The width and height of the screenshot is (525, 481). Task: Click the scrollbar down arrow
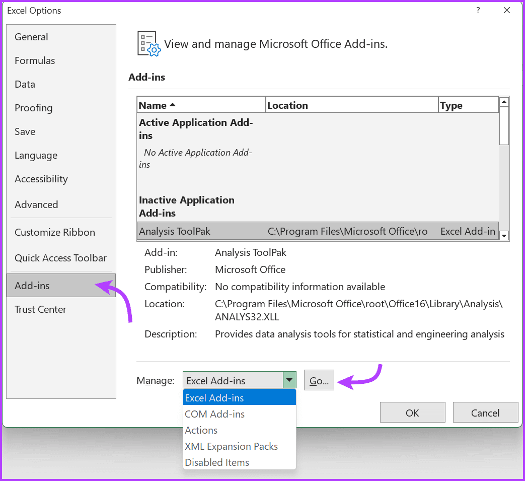(504, 235)
